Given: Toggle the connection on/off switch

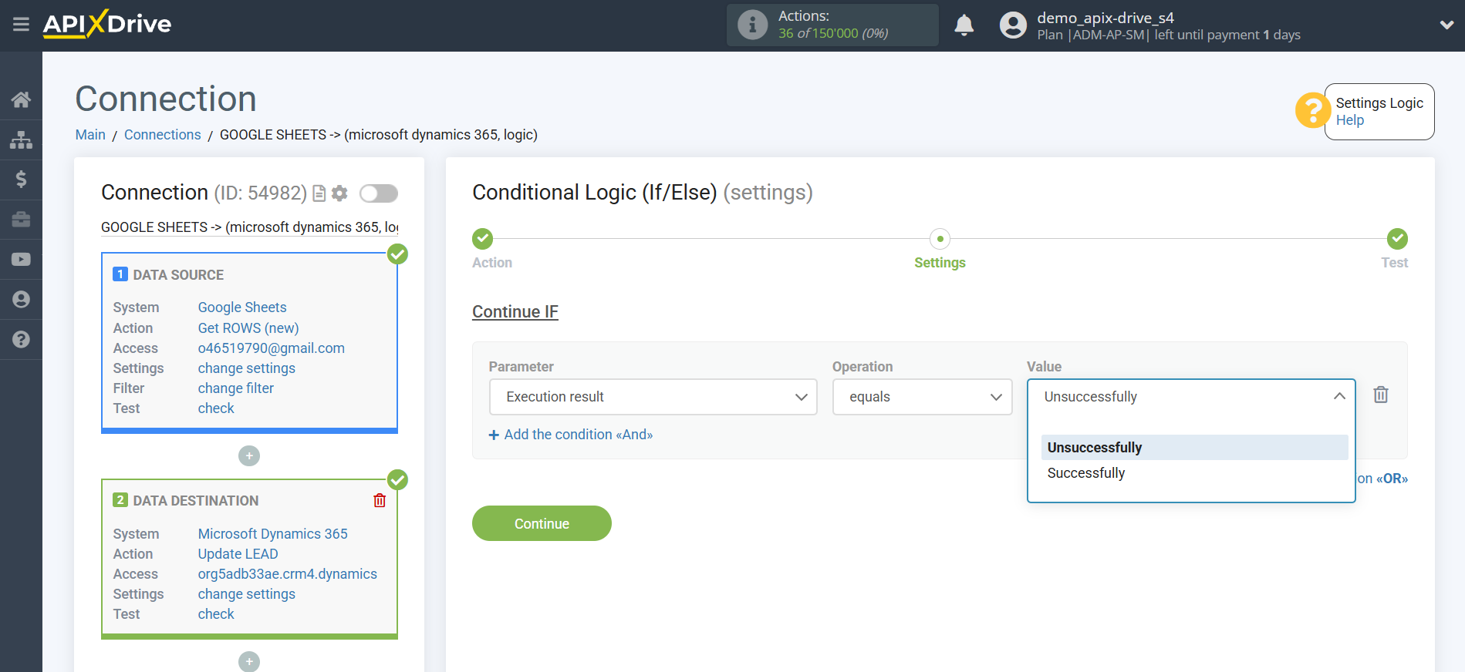Looking at the screenshot, I should tap(379, 193).
